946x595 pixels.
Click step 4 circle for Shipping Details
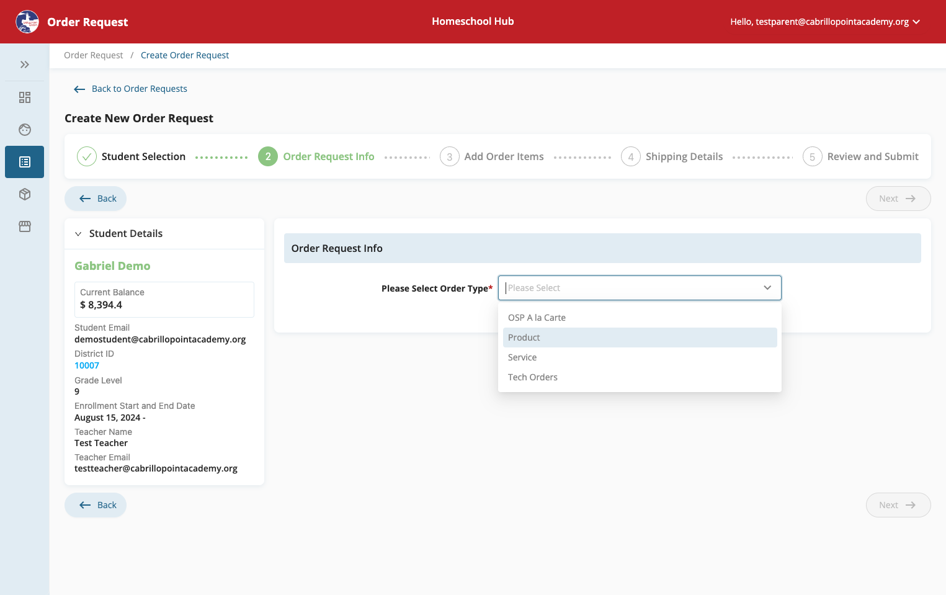631,156
